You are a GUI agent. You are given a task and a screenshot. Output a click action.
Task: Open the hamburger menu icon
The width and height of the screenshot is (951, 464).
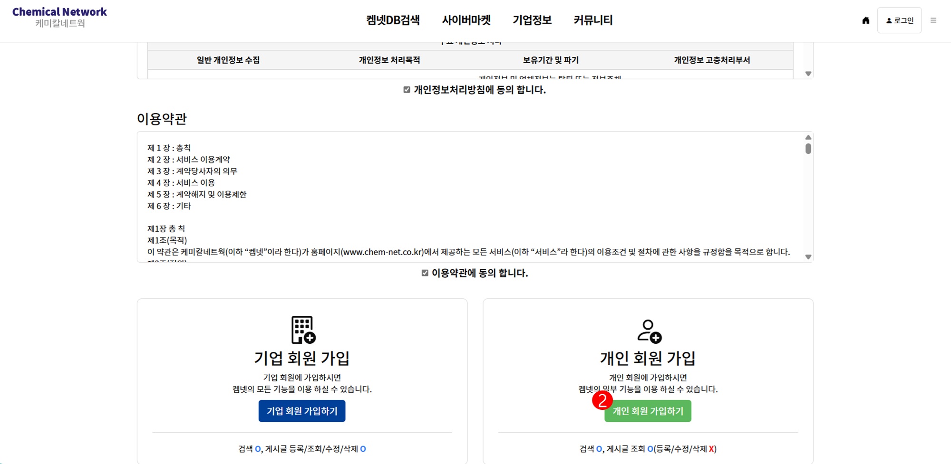tap(933, 20)
